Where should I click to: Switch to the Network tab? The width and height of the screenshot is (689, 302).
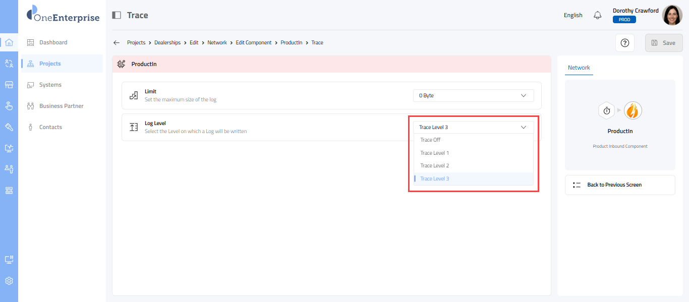point(579,68)
